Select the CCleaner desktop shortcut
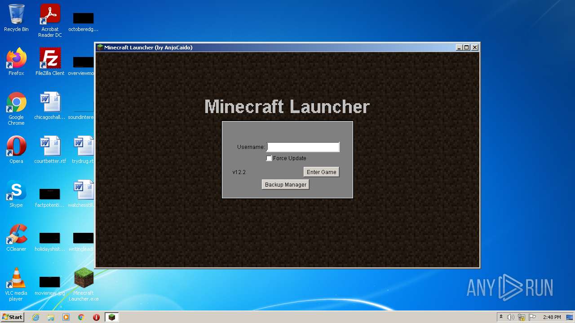The image size is (575, 323). 16,238
